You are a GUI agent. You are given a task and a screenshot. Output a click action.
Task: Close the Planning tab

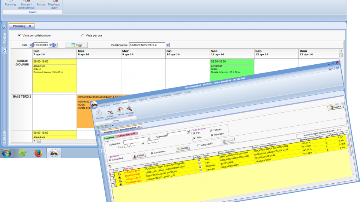(x=30, y=26)
